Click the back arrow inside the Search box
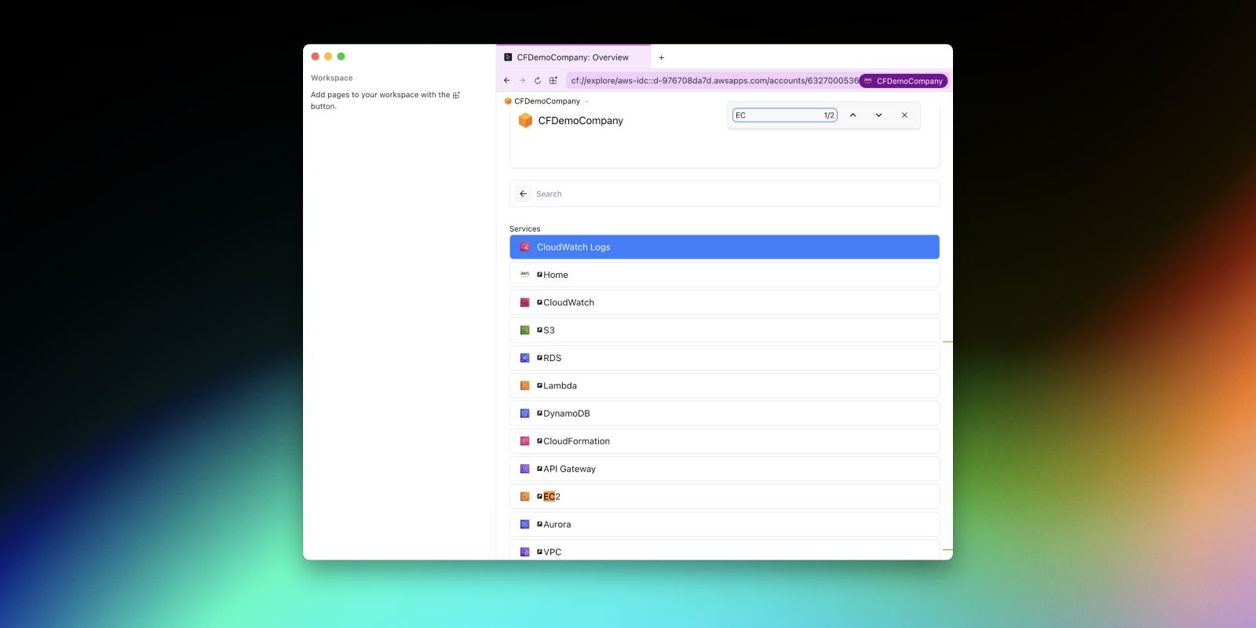 click(524, 194)
